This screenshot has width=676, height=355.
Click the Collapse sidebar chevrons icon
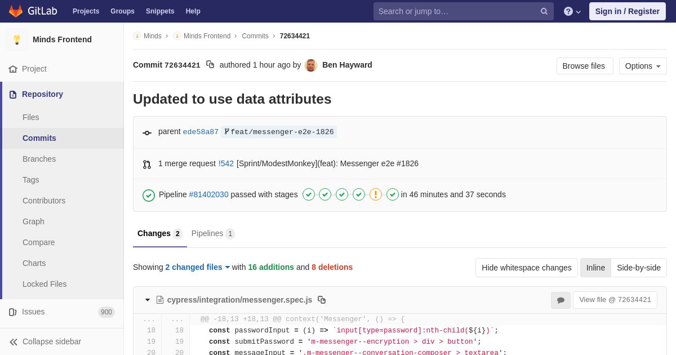pyautogui.click(x=14, y=342)
